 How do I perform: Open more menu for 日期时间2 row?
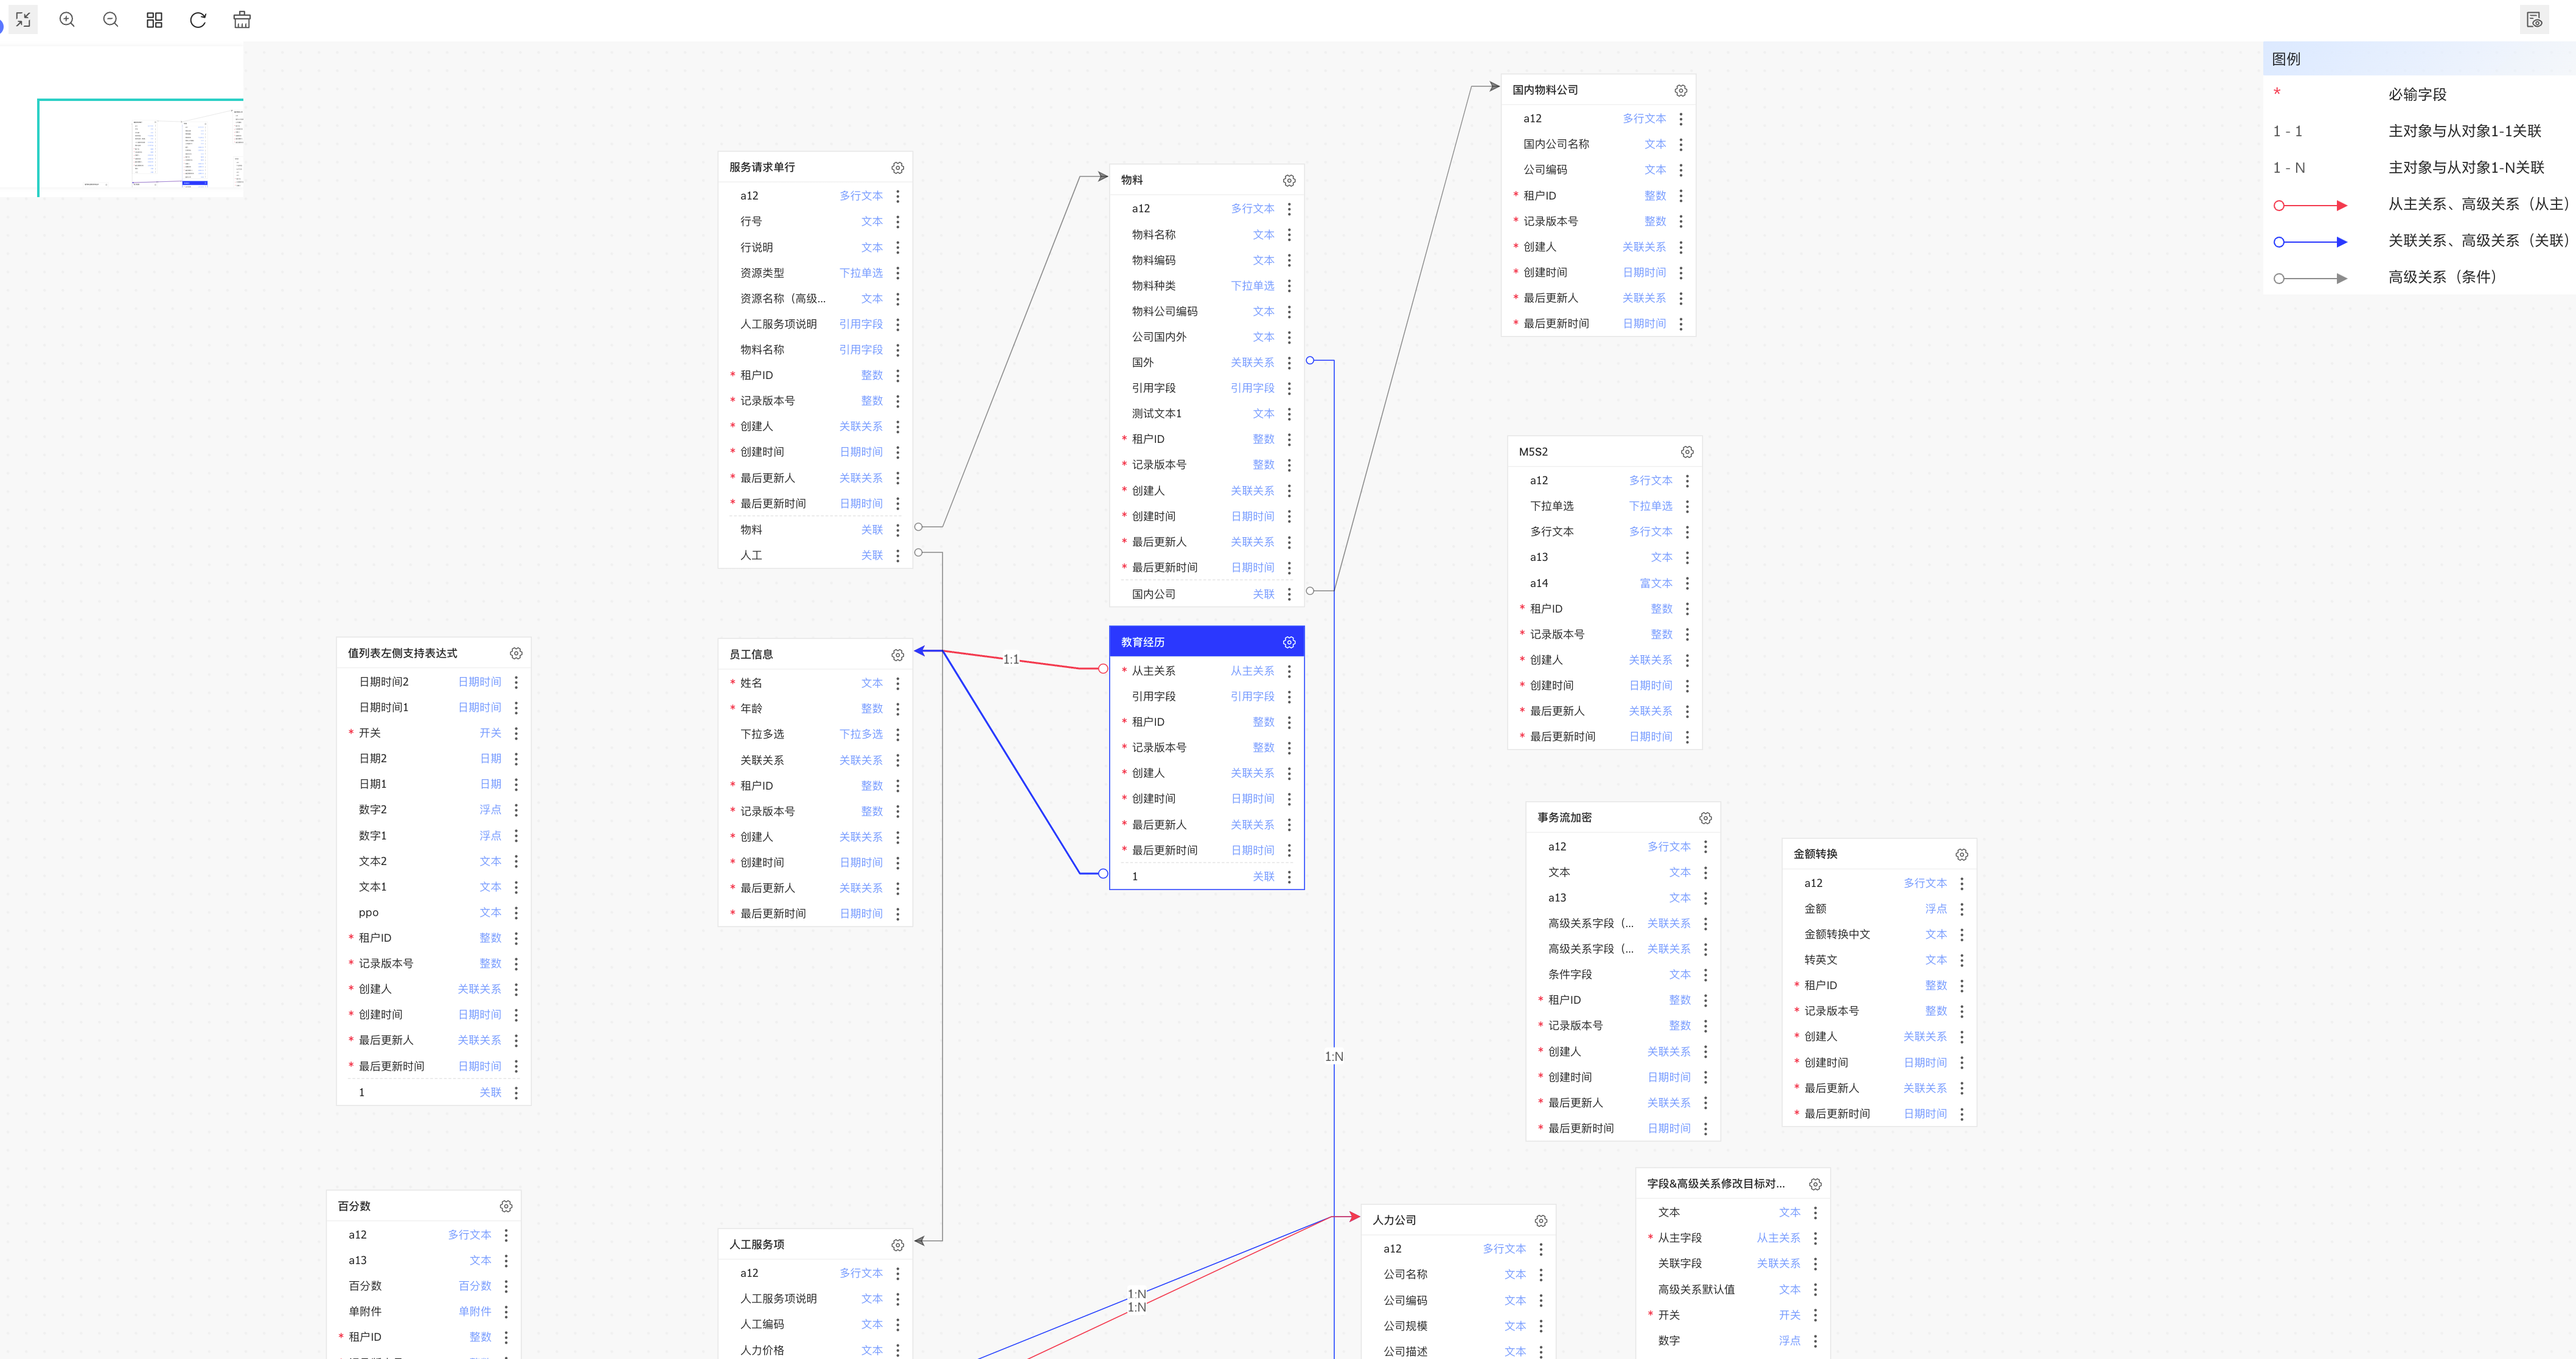click(516, 682)
